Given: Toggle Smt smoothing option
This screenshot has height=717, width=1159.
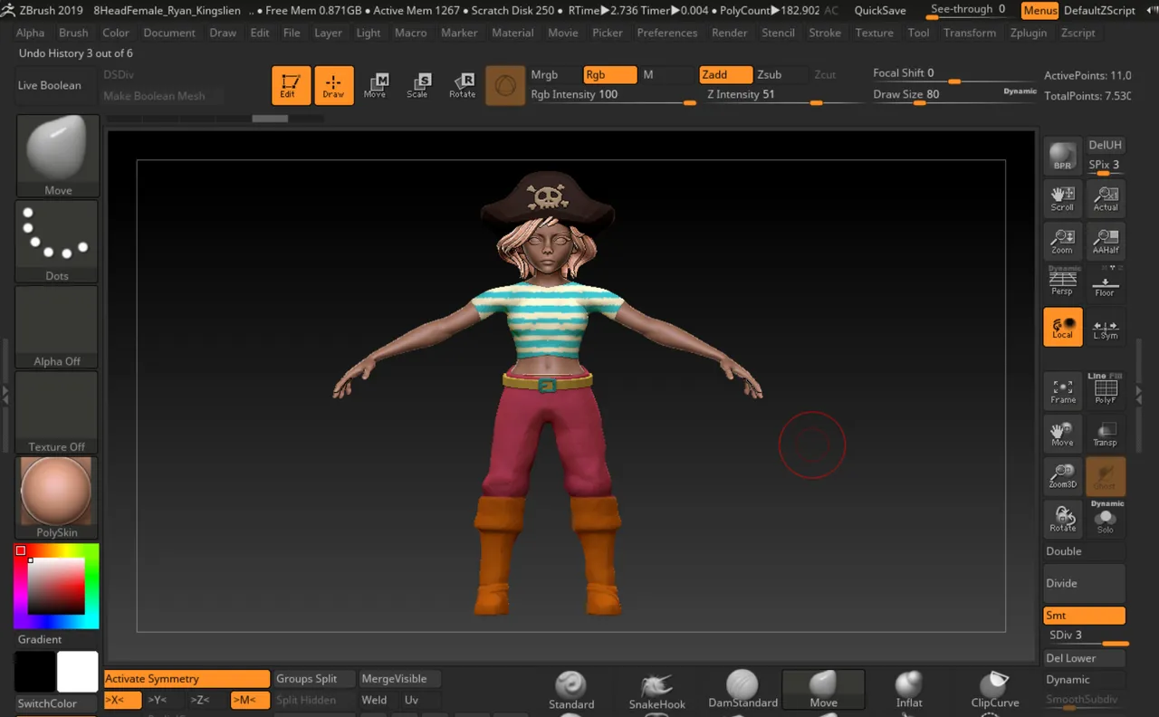Looking at the screenshot, I should click(x=1084, y=616).
